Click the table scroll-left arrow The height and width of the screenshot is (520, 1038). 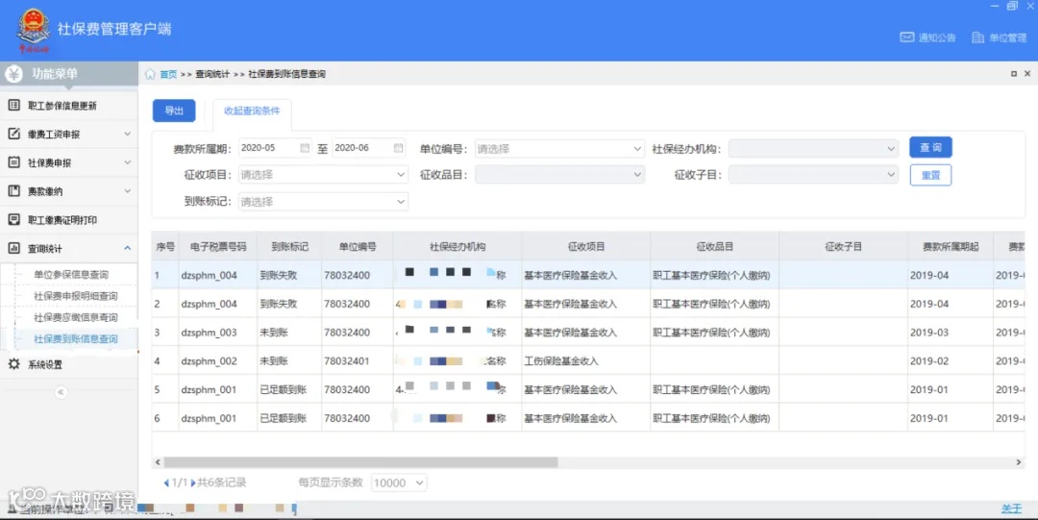point(158,461)
